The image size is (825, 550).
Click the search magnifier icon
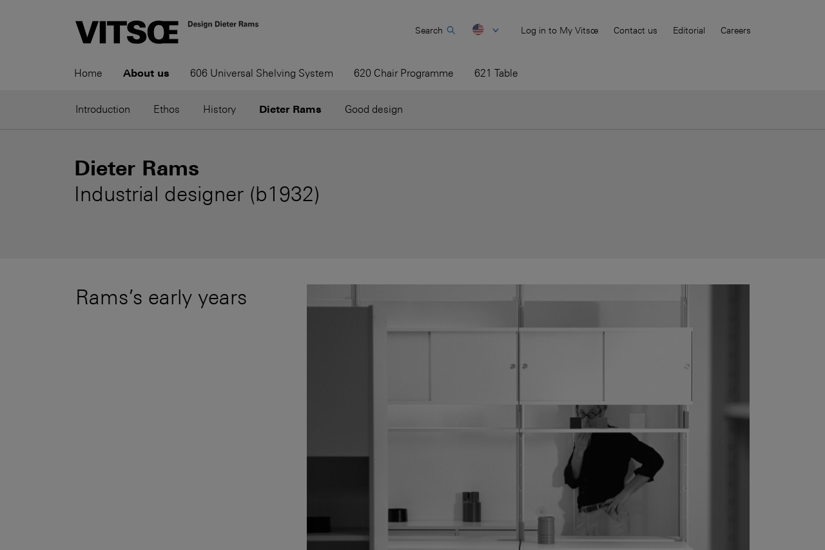(x=451, y=30)
